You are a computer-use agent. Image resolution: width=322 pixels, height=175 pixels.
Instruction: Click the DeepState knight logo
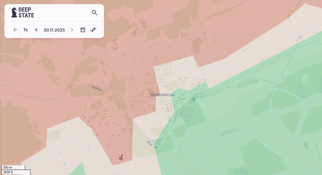coord(14,12)
